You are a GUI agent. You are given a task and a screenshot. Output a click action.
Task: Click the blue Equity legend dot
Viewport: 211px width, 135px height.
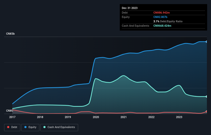(25, 127)
